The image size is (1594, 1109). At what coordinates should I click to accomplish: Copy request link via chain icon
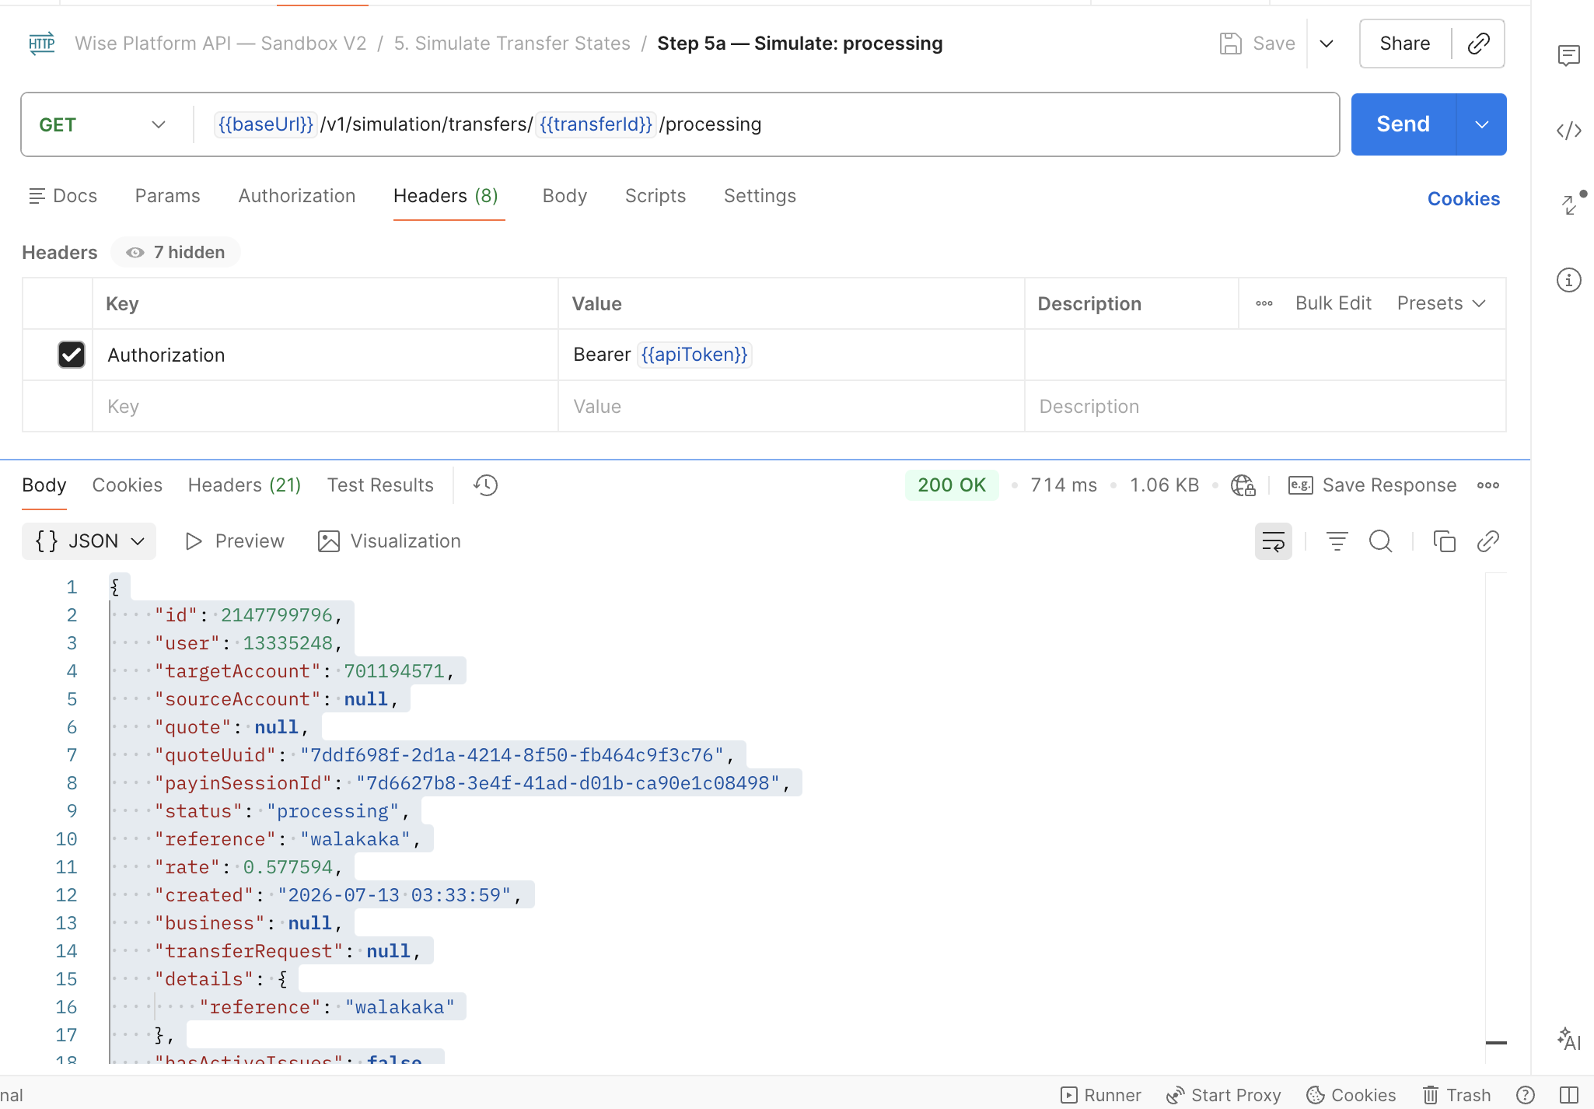[x=1478, y=44]
